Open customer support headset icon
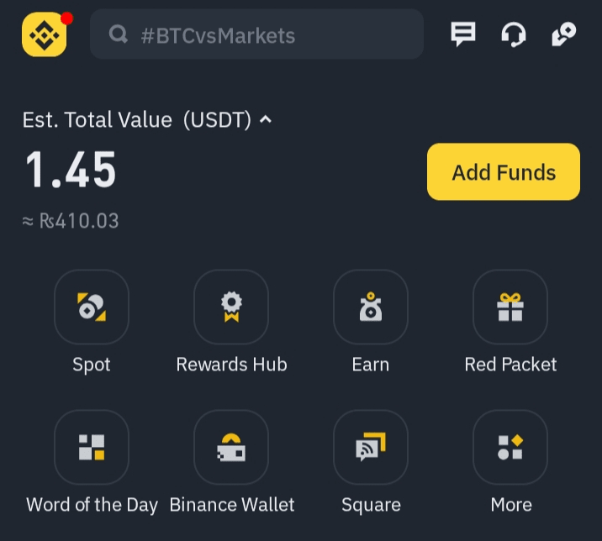The width and height of the screenshot is (602, 541). click(513, 34)
